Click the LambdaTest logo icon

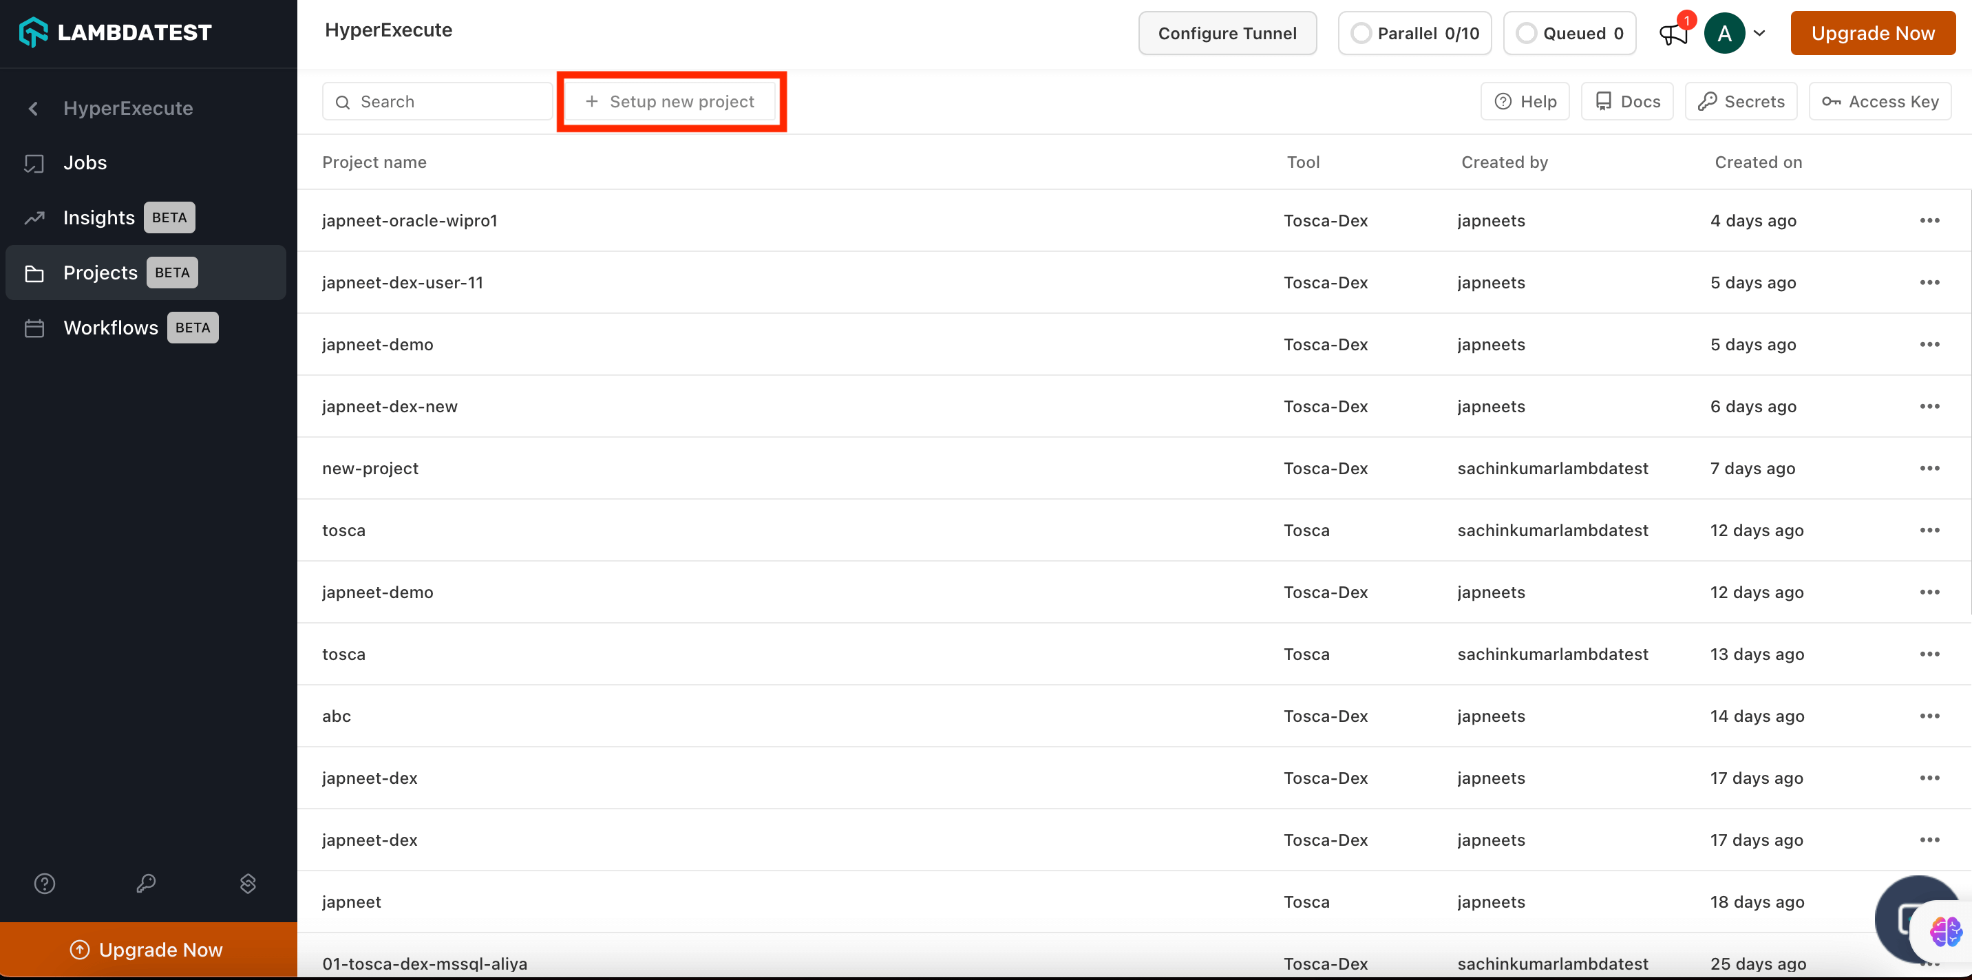[34, 32]
